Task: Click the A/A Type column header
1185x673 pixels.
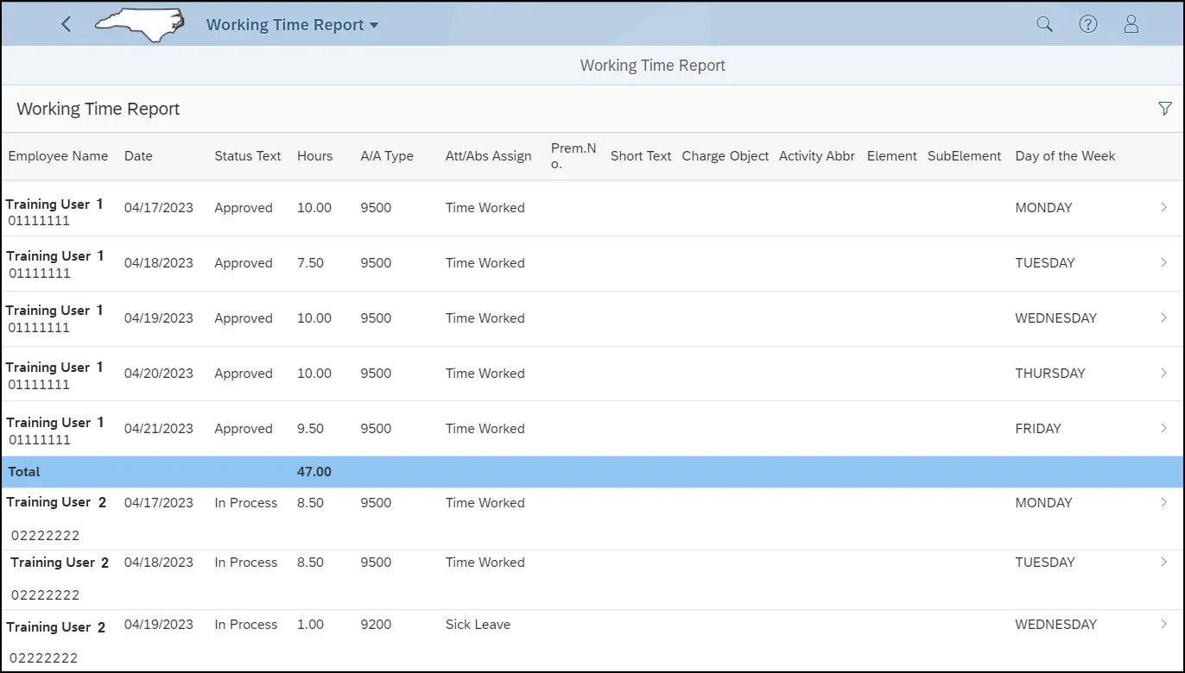Action: [386, 156]
